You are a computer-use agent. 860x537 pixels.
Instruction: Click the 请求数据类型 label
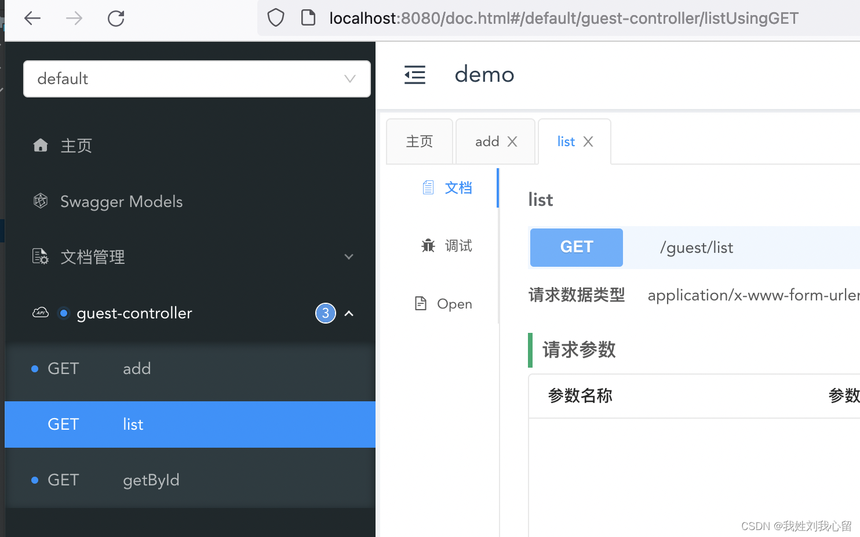point(577,295)
